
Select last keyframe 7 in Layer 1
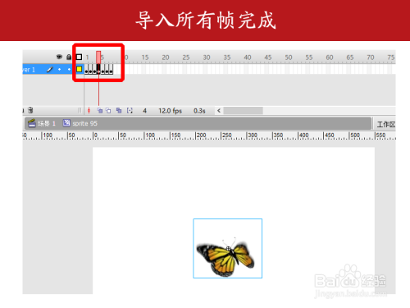click(x=111, y=69)
